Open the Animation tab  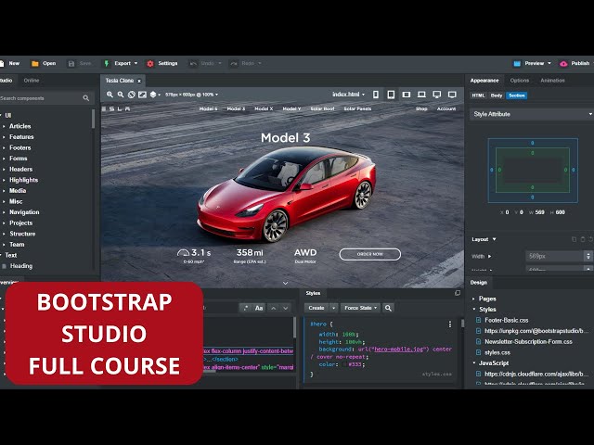[x=552, y=81]
